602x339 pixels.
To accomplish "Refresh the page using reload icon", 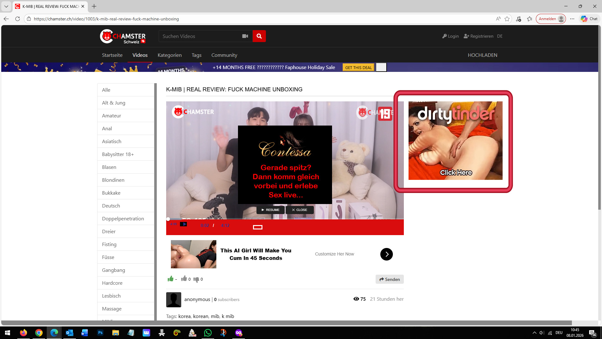I will pyautogui.click(x=18, y=19).
